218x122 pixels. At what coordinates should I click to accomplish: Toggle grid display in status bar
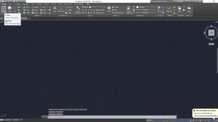coord(154,120)
